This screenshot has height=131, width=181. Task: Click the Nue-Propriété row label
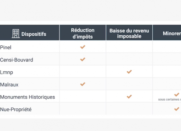pos(16,110)
